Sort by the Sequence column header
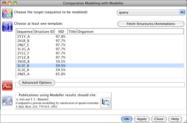Screen dimensions: 187x123 pos(25,32)
